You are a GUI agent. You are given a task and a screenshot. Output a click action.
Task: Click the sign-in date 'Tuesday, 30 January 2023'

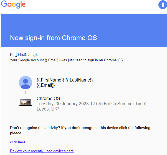[x=63, y=104]
